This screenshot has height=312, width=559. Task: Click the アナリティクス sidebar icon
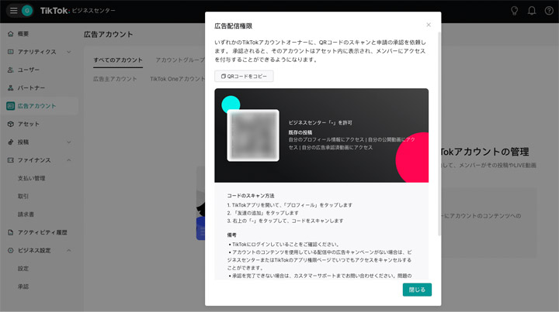click(x=11, y=52)
